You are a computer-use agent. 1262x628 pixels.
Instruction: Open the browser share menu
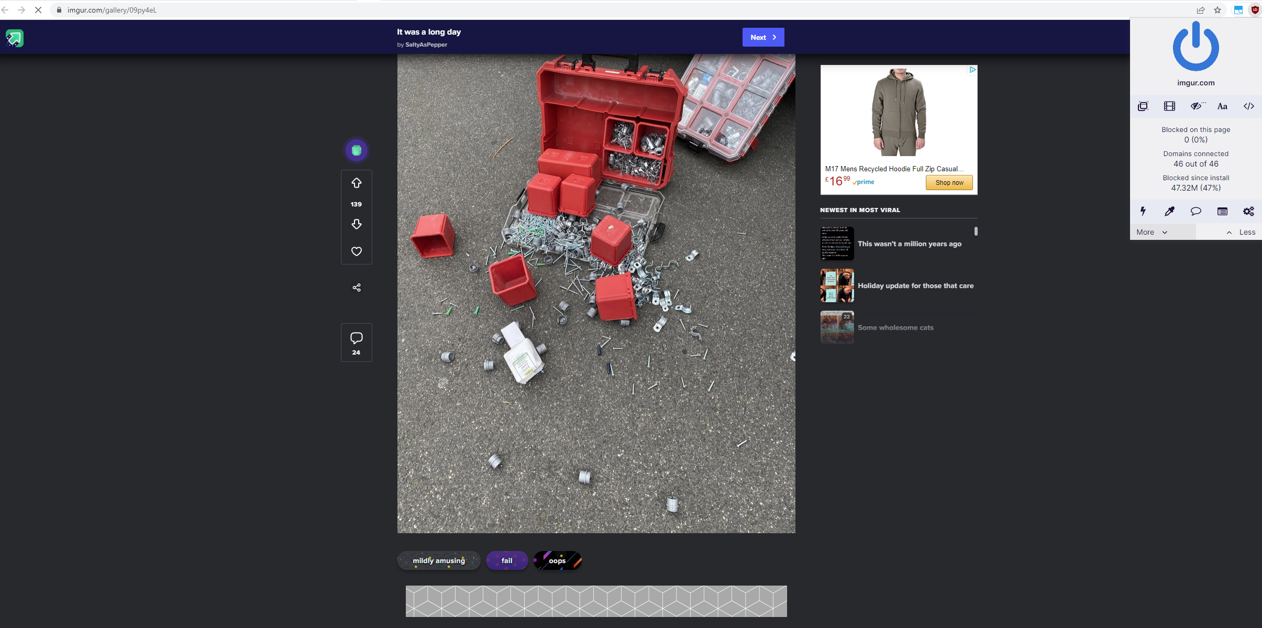1201,9
